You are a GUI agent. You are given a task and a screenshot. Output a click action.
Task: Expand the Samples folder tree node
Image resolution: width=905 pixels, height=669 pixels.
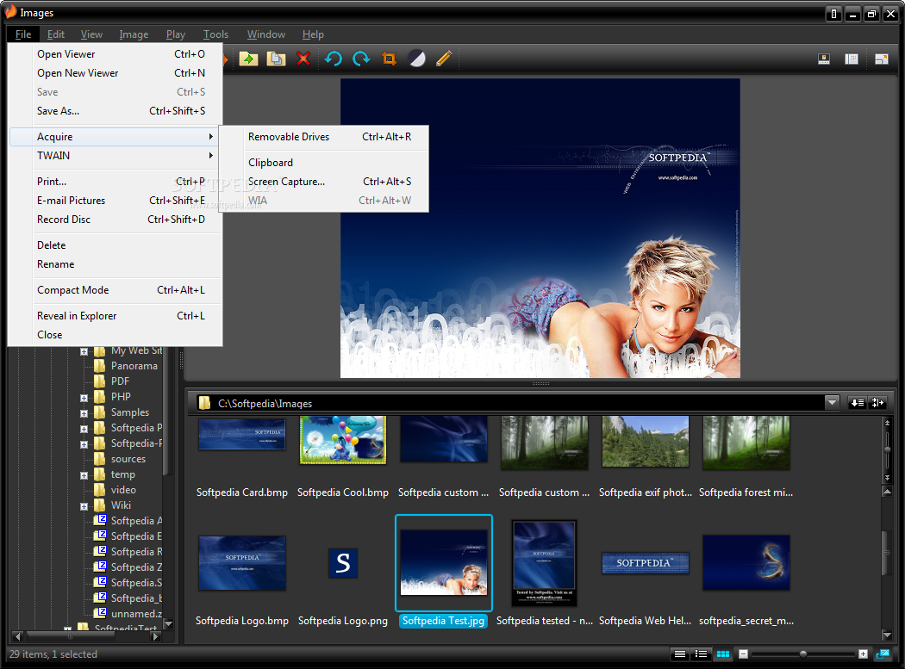(84, 413)
